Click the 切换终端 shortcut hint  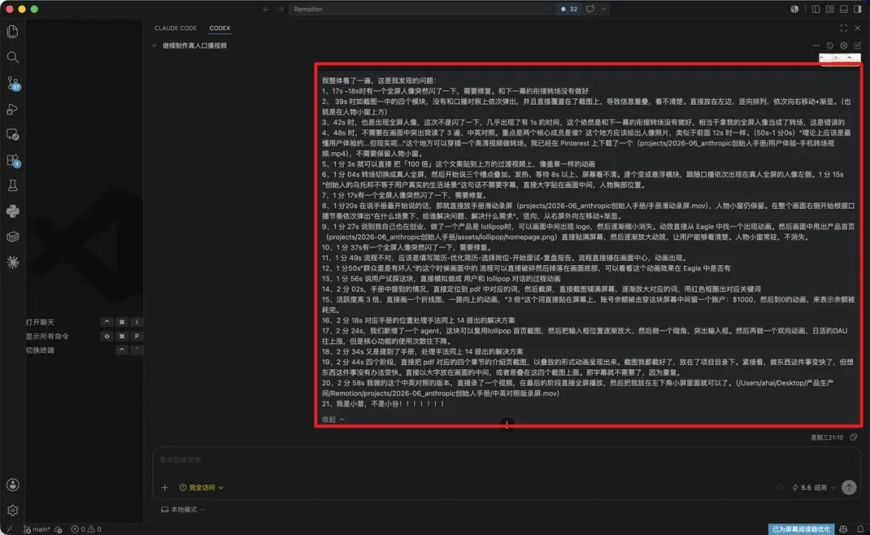point(40,350)
